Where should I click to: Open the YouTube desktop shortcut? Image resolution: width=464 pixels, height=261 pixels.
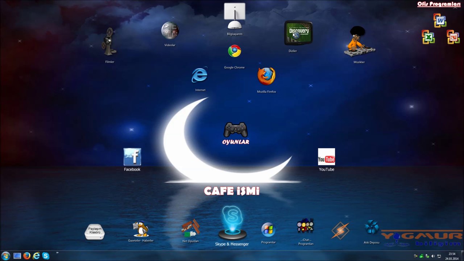click(327, 157)
